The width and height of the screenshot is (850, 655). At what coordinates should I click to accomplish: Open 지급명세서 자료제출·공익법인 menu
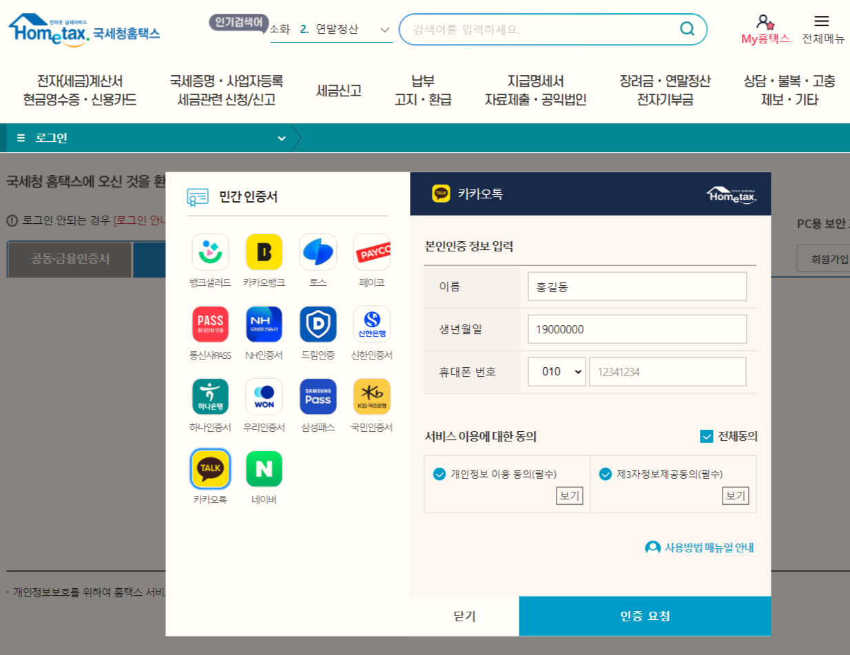point(536,90)
